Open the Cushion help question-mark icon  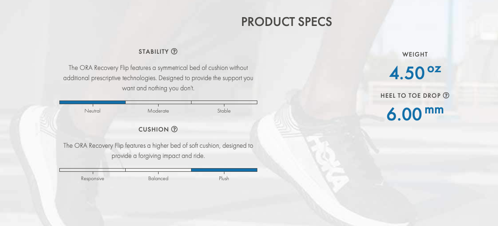[x=174, y=129]
